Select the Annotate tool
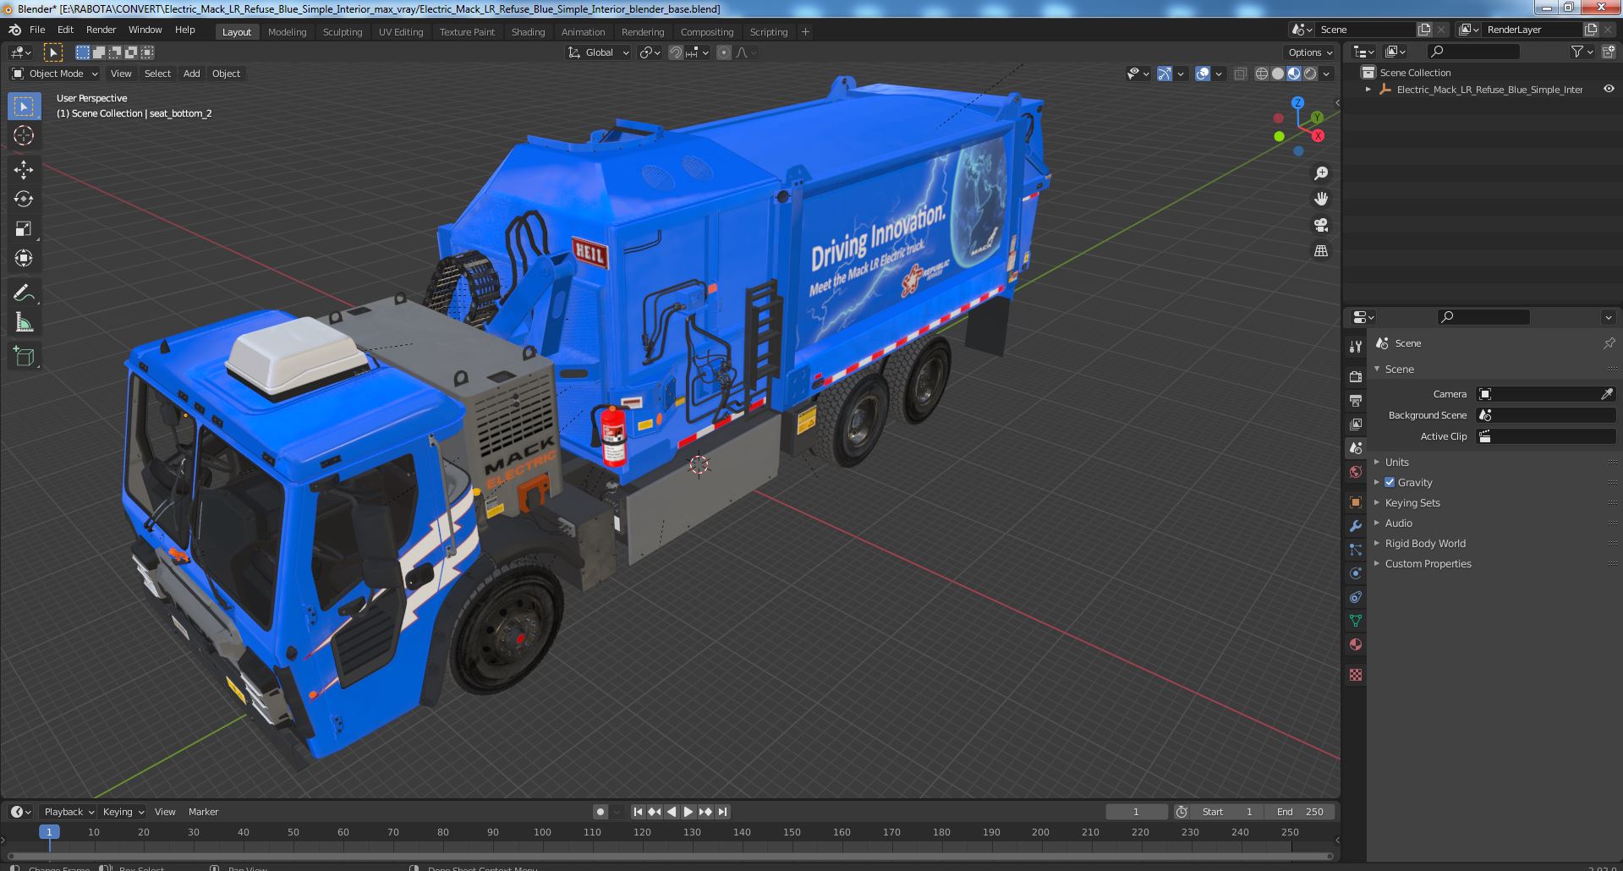1623x871 pixels. pyautogui.click(x=24, y=293)
